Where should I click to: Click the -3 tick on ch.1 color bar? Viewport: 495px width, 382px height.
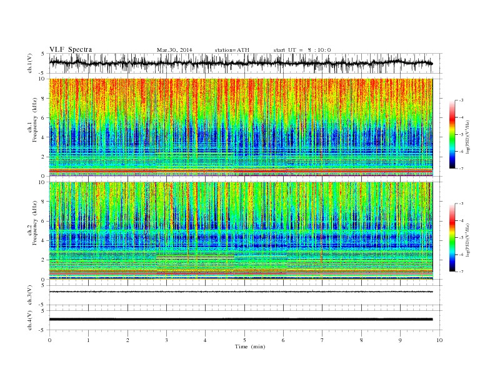pyautogui.click(x=461, y=100)
